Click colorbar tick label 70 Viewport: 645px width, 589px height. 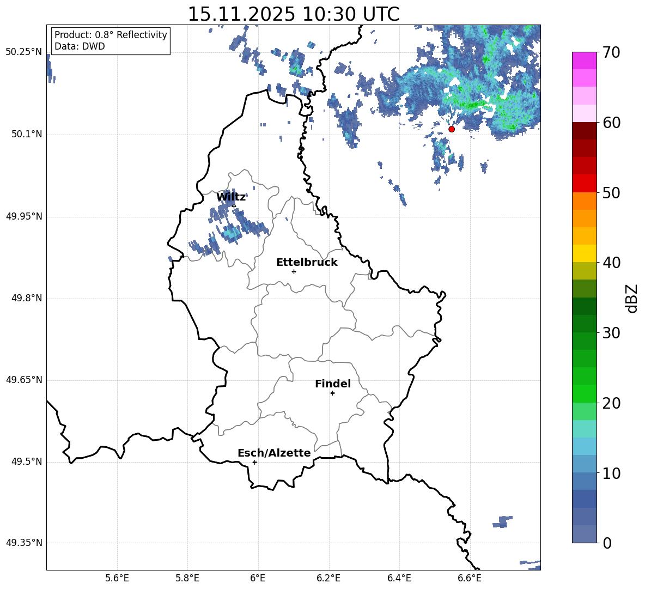[611, 53]
